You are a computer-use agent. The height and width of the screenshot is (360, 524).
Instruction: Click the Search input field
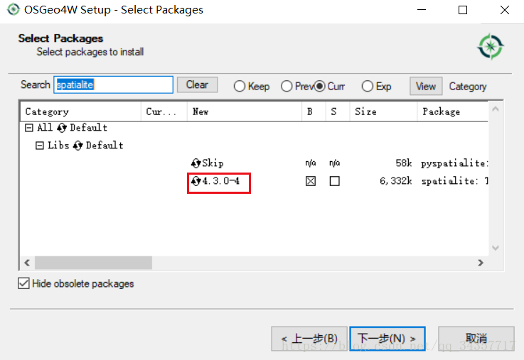pyautogui.click(x=113, y=84)
